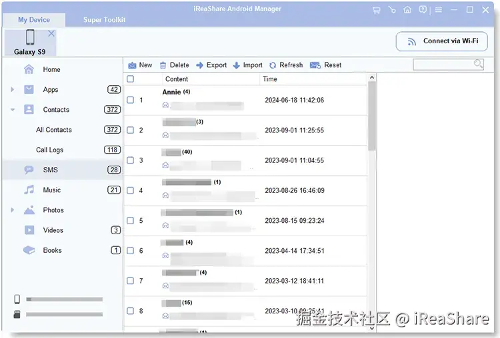This screenshot has height=338, width=500.
Task: Click the Reset default SMS icon
Action: pos(315,65)
